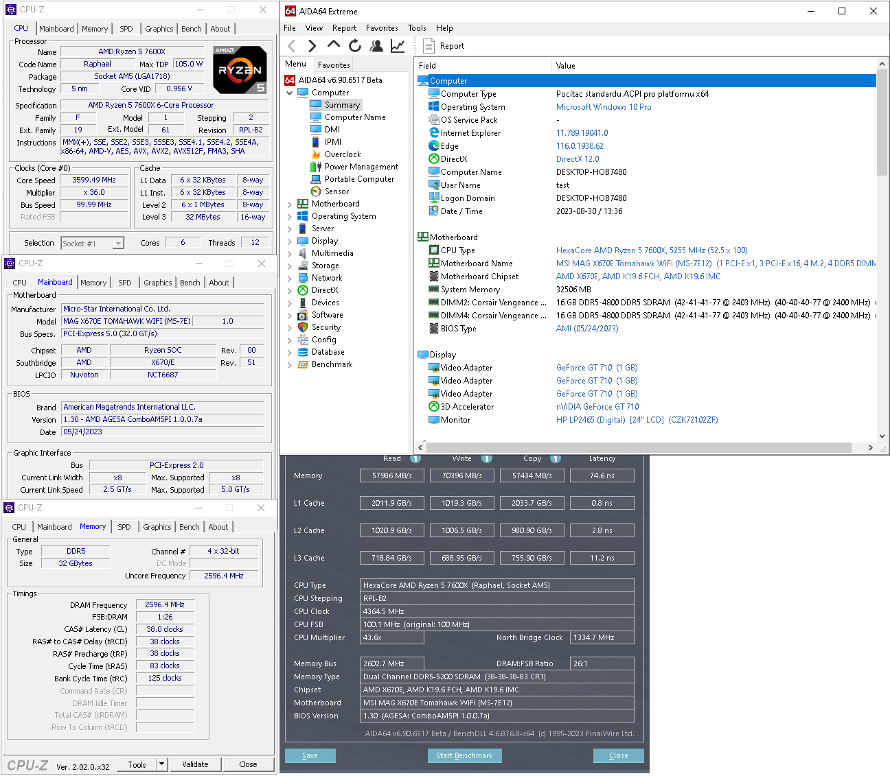Click the Database icon in tree
This screenshot has height=776, width=890.
pos(303,352)
